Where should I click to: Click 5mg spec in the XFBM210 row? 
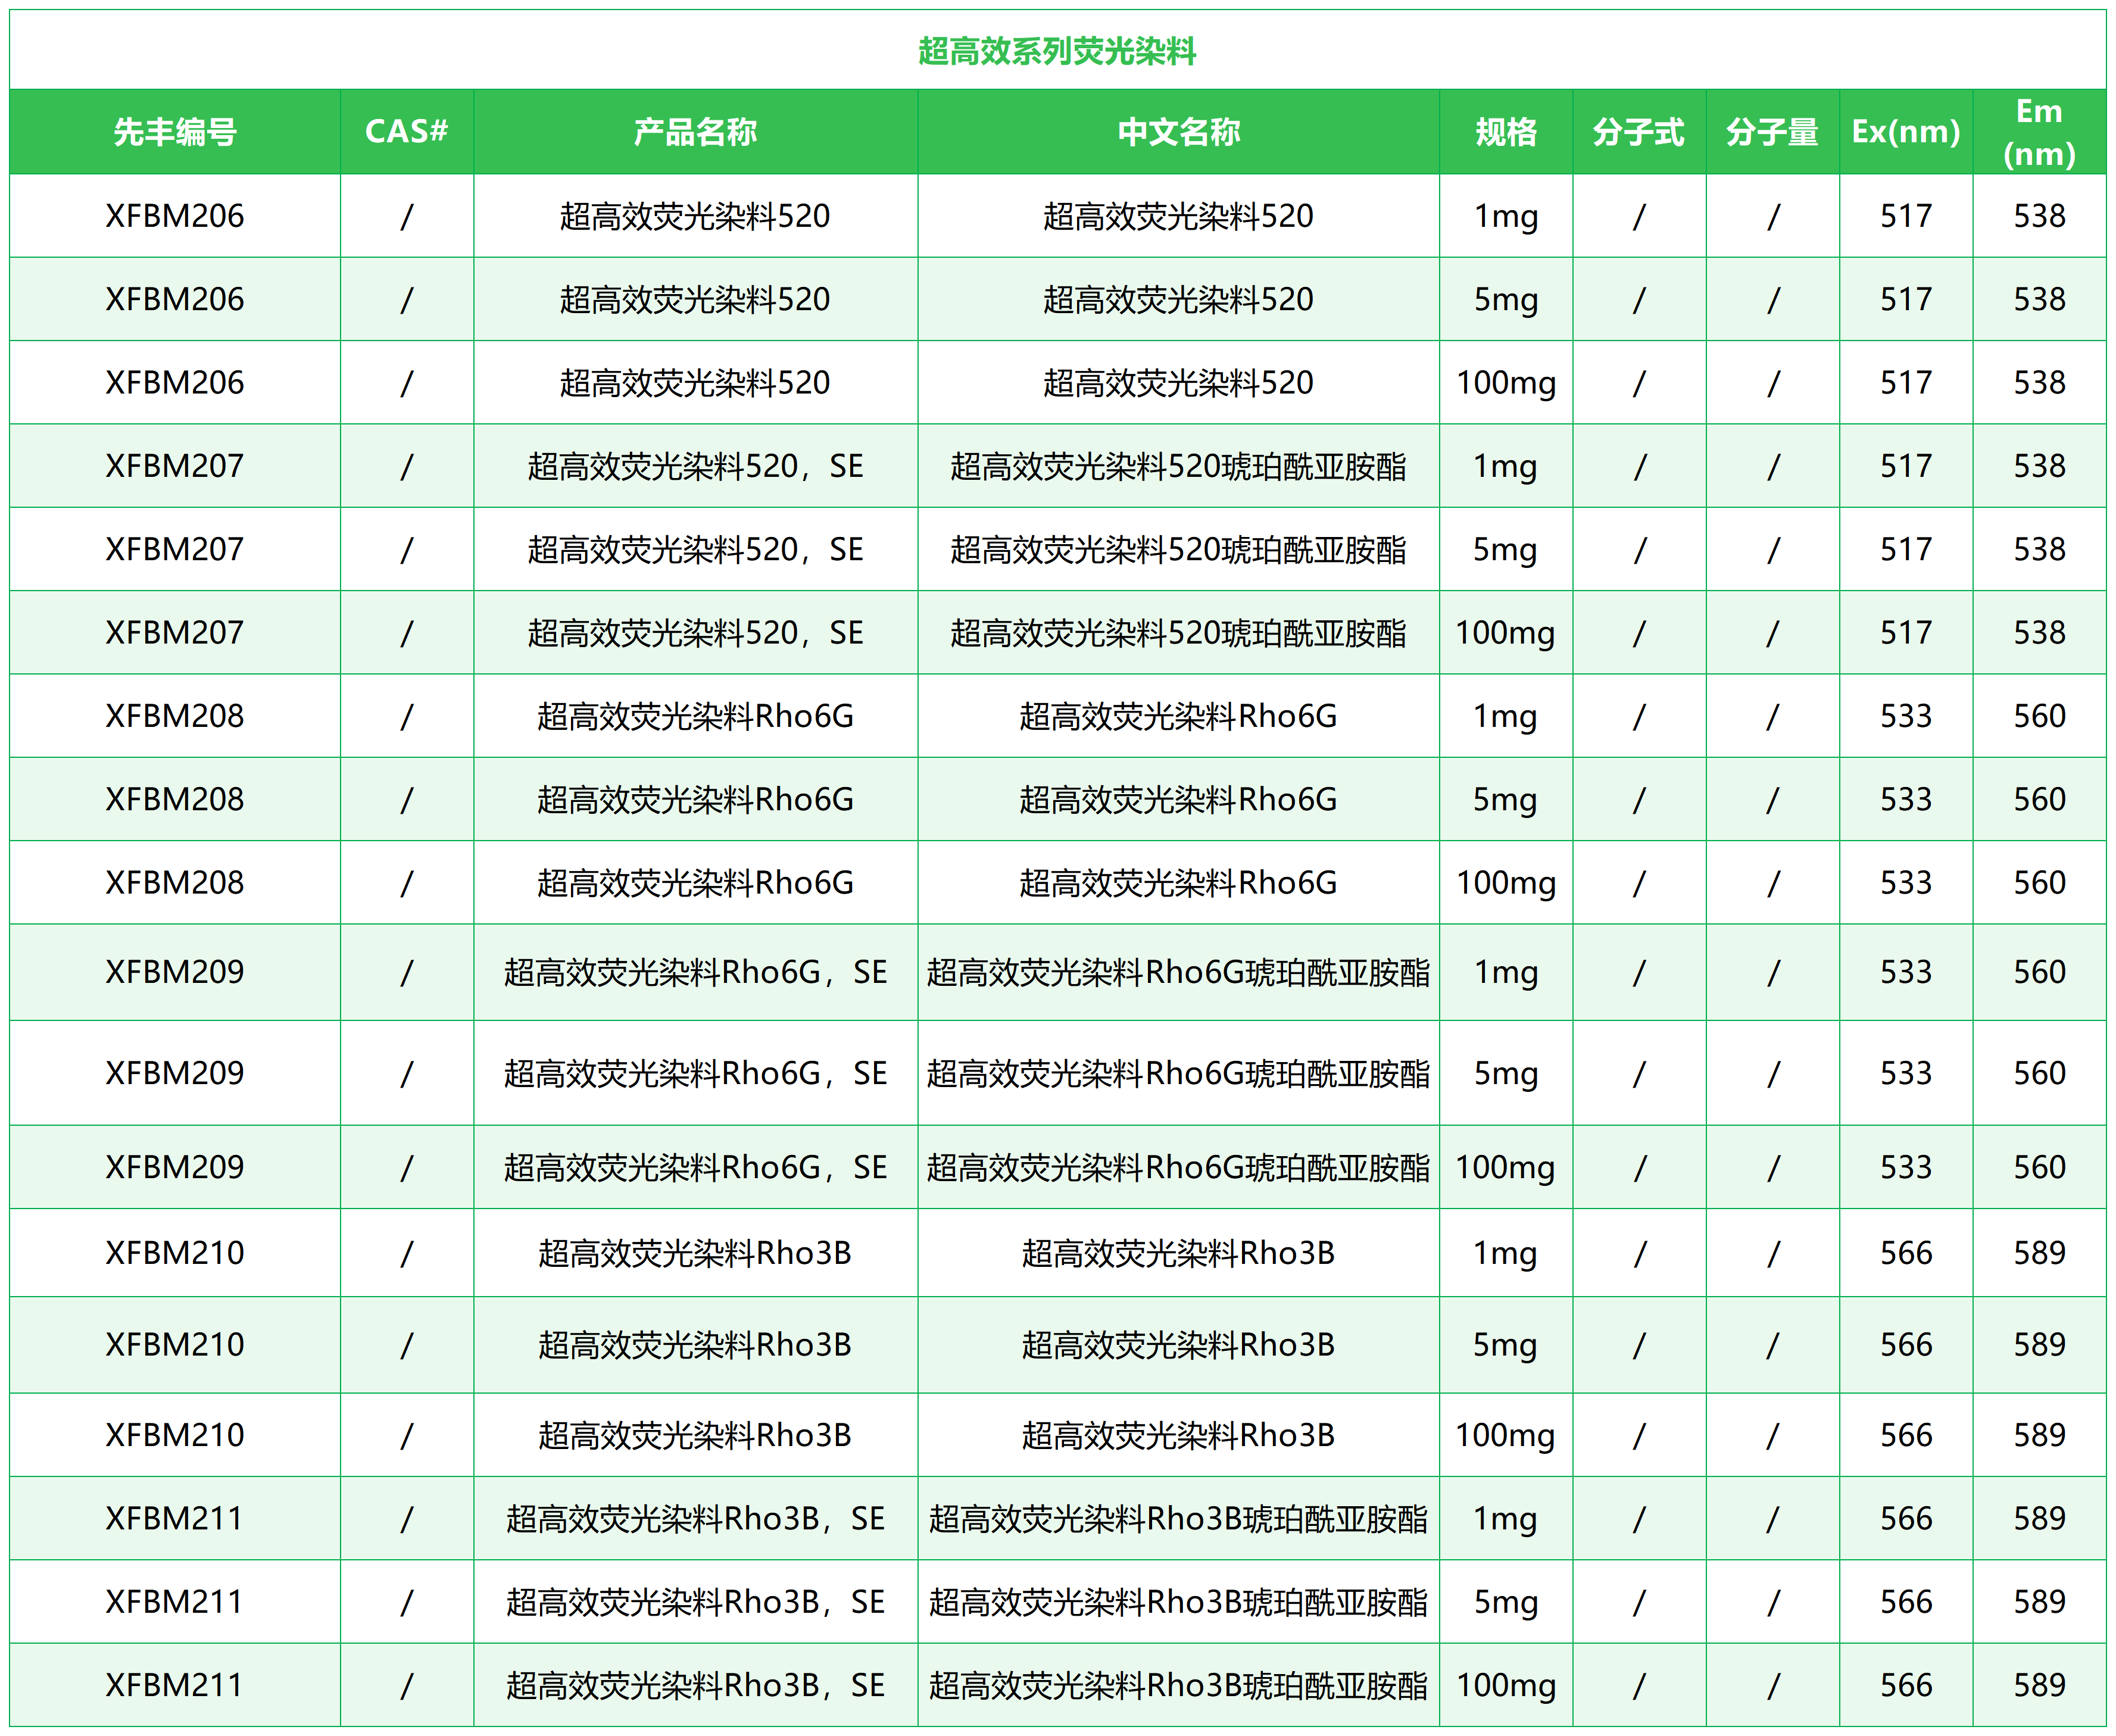click(x=1506, y=1345)
